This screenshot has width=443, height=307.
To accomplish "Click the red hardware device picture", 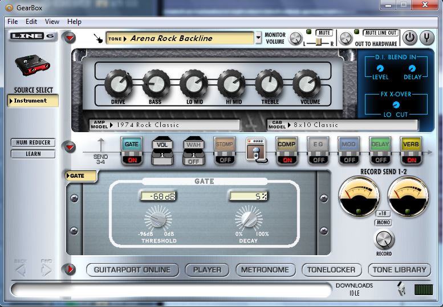I will [x=32, y=65].
